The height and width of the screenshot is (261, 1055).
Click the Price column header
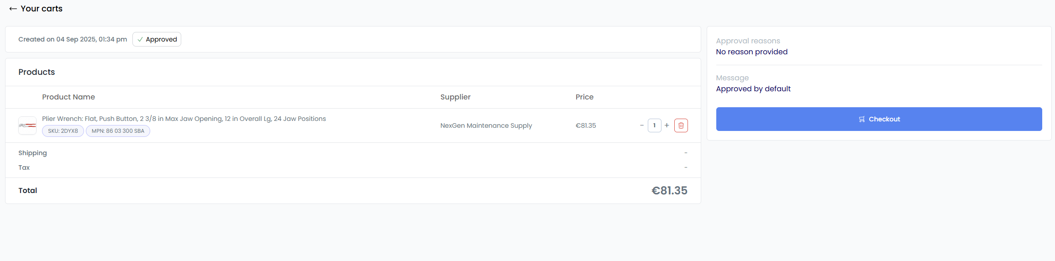pos(584,97)
